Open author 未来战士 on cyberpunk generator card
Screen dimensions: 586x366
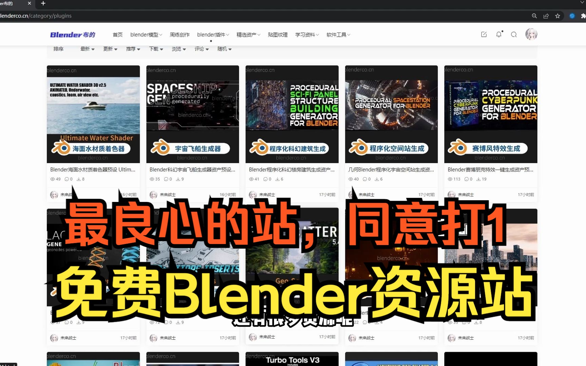click(466, 195)
